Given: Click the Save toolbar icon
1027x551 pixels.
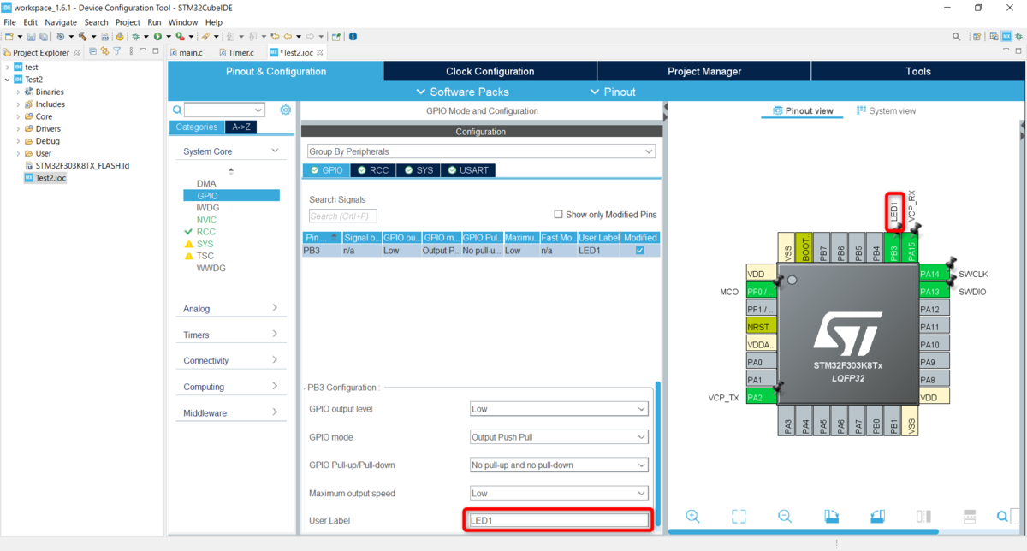Looking at the screenshot, I should tap(31, 37).
